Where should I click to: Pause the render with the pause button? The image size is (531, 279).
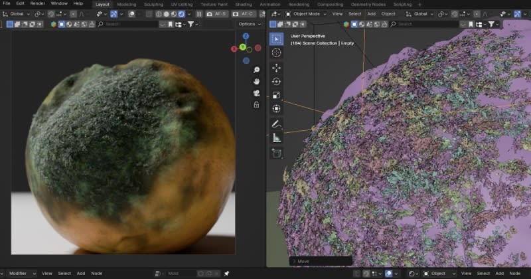[199, 13]
